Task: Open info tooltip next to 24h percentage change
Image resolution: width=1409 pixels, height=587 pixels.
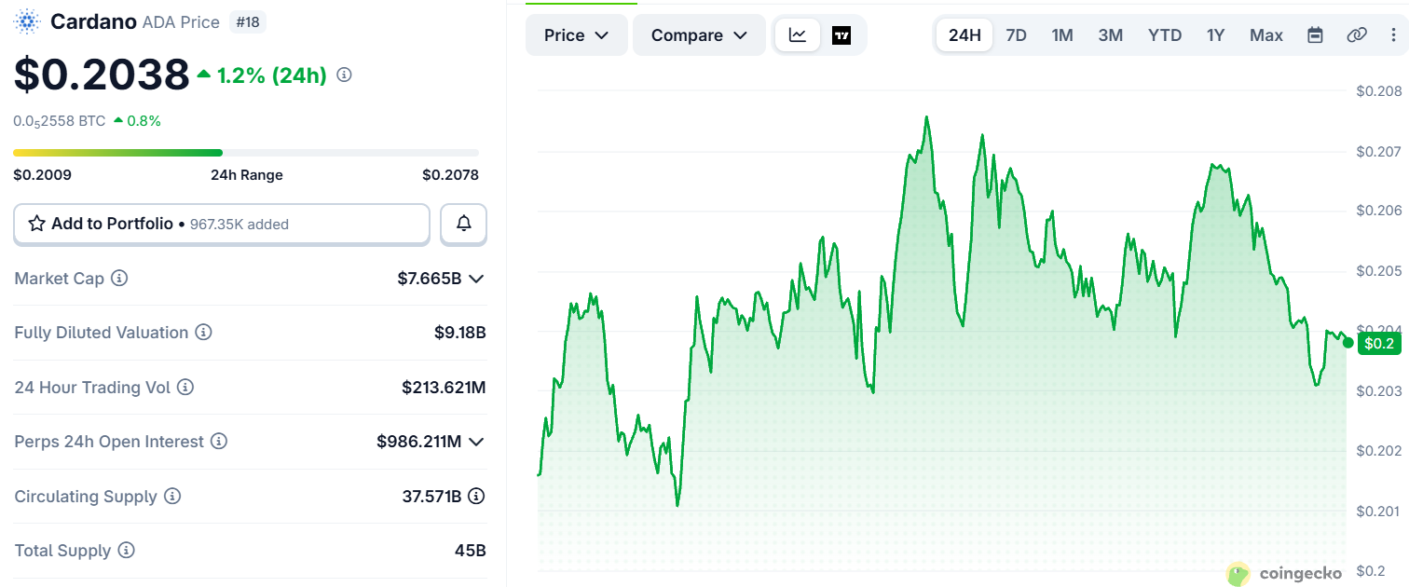Action: click(344, 75)
